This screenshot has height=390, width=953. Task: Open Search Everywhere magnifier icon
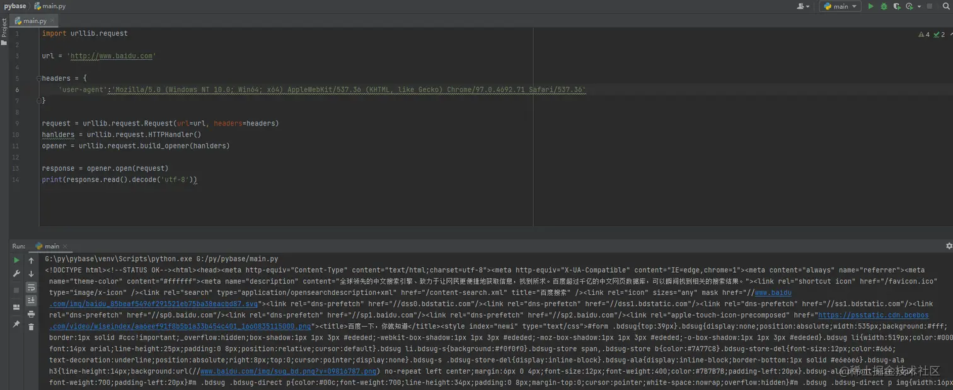[946, 6]
